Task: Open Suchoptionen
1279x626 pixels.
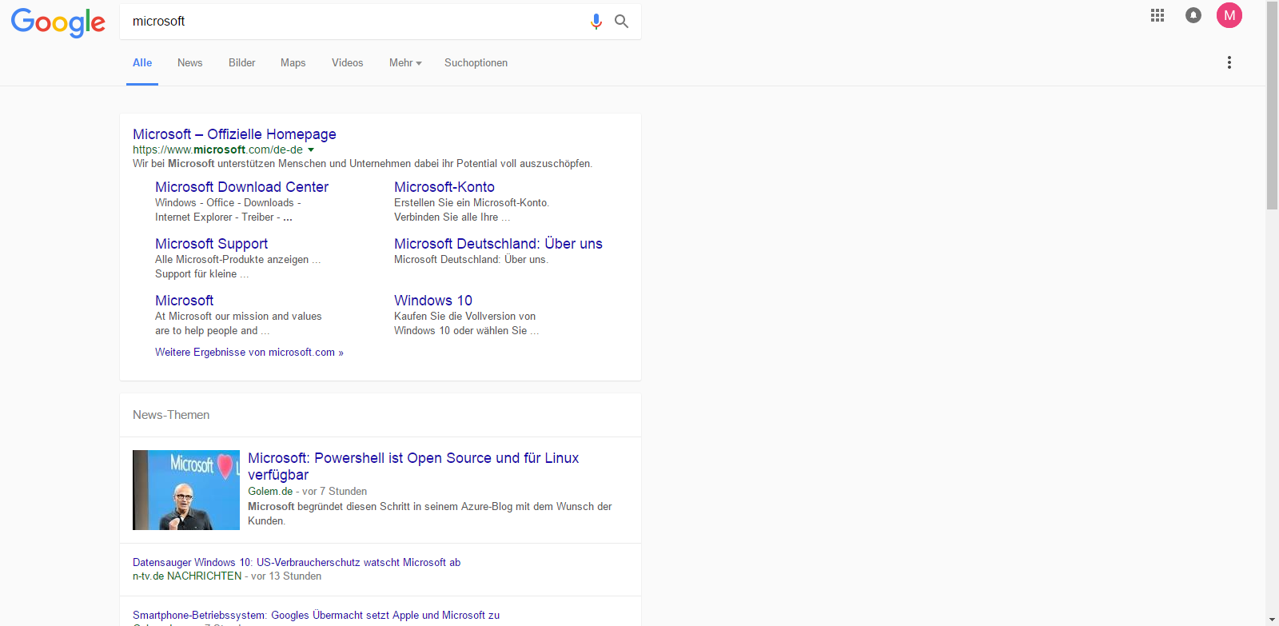Action: click(476, 63)
